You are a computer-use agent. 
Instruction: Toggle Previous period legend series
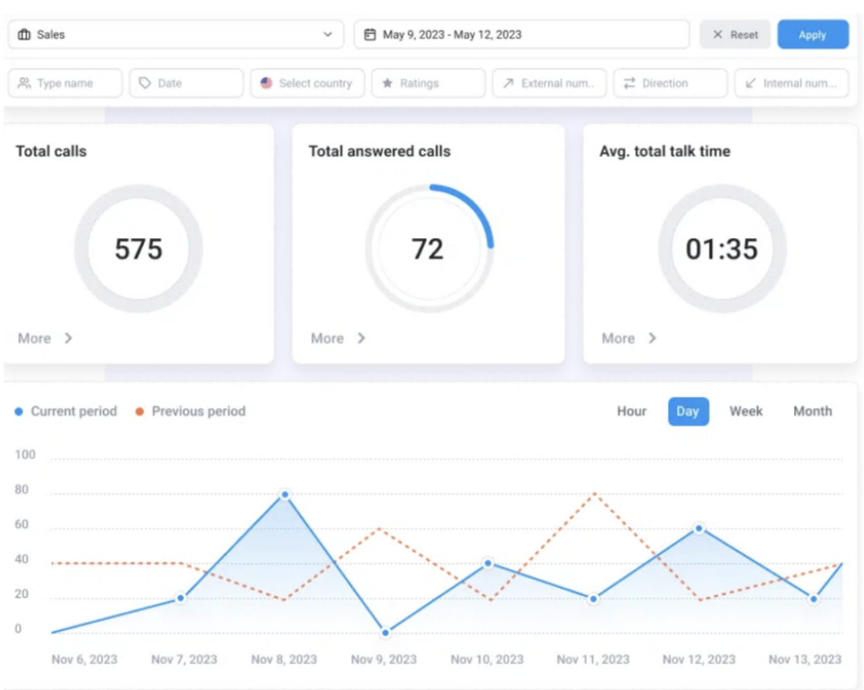(190, 411)
